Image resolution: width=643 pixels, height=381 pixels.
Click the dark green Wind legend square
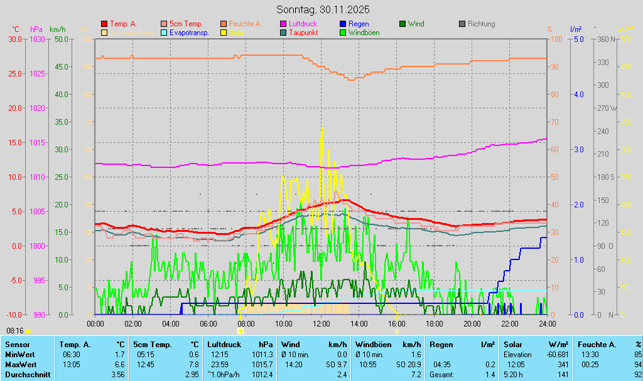tap(403, 24)
